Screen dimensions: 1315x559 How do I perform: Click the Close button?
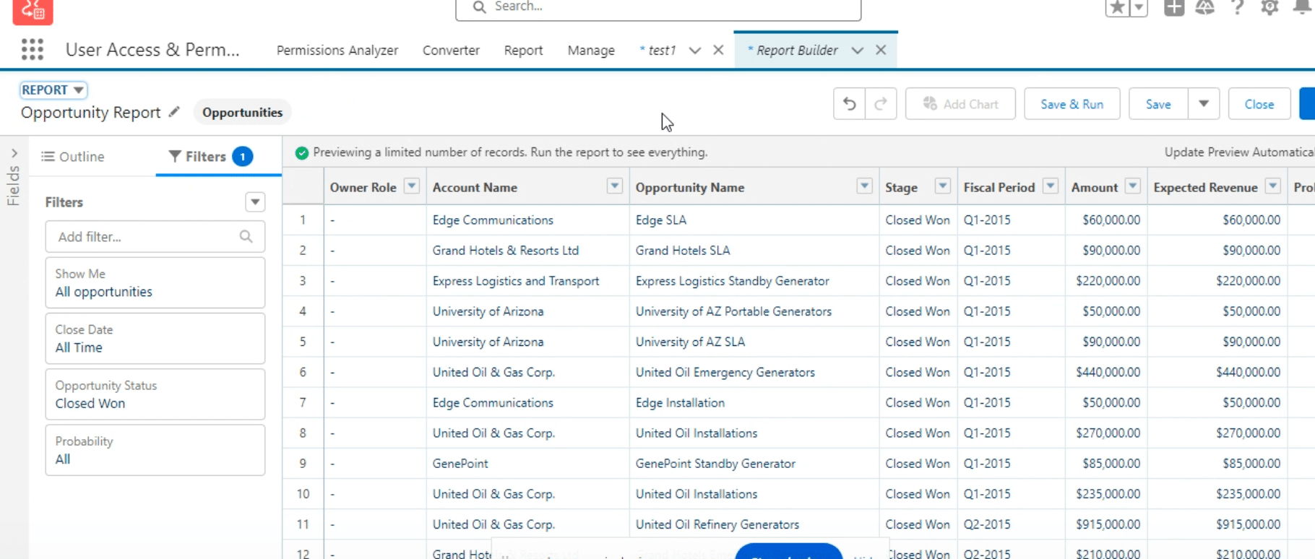point(1259,104)
